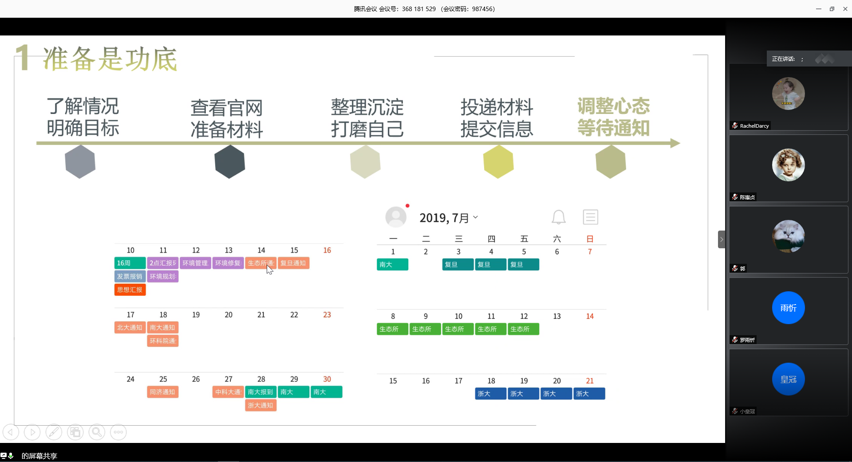
Task: Click the muted mic icon beside 陈惠贞
Action: [x=735, y=197]
